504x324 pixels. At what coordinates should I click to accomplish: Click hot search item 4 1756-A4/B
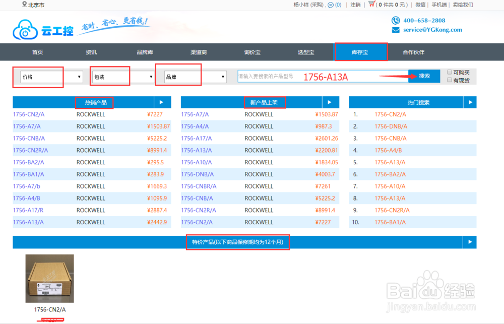coord(388,150)
